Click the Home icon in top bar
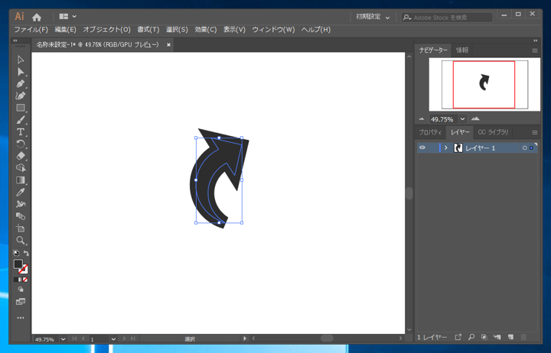This screenshot has height=353, width=551. 37,17
